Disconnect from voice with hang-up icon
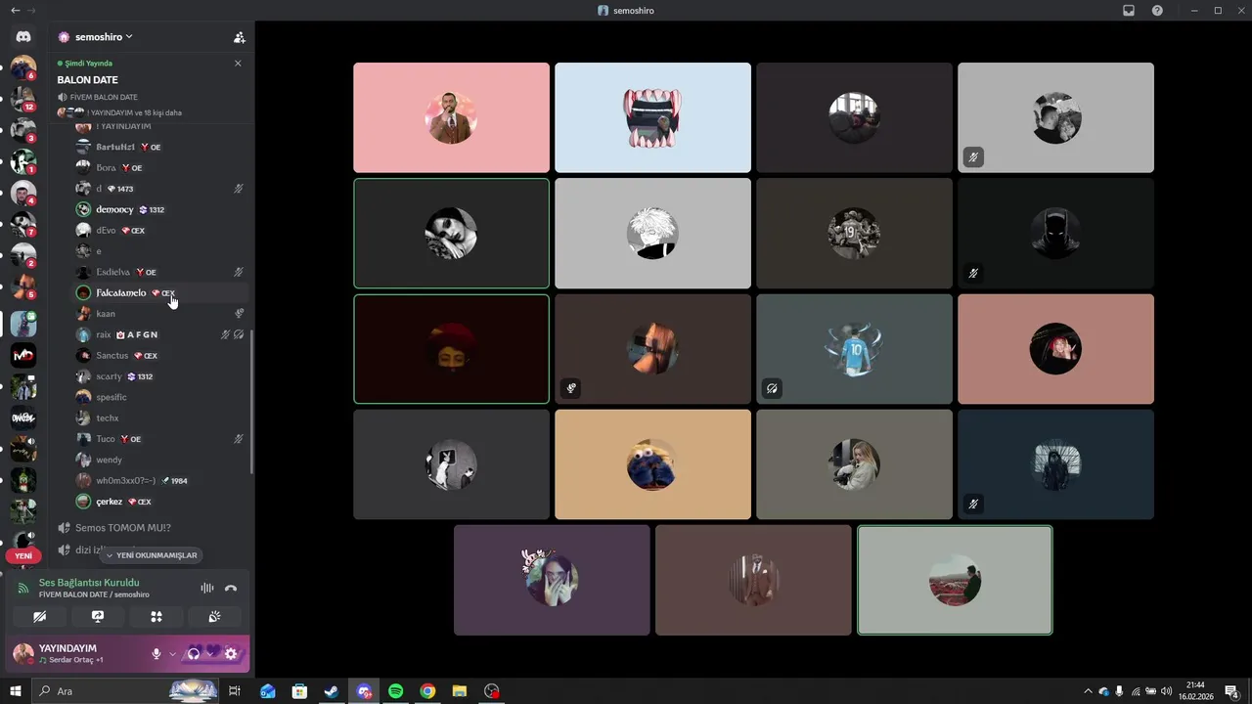Screen dimensions: 1252x704 tap(231, 588)
